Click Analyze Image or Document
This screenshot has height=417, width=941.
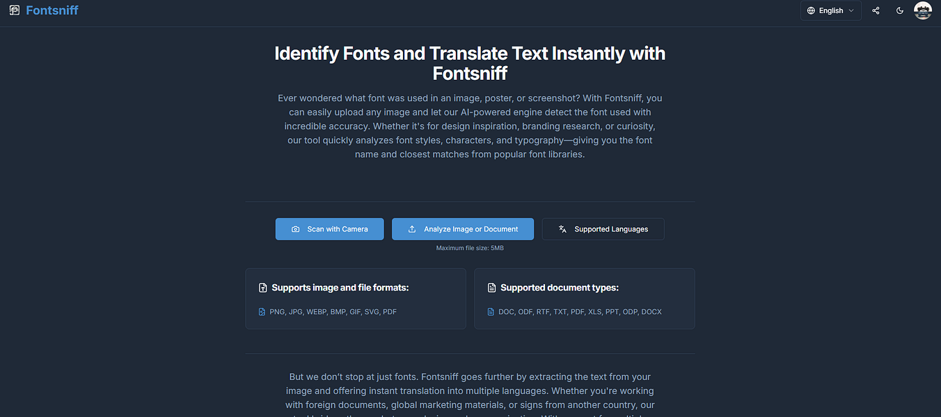(463, 229)
